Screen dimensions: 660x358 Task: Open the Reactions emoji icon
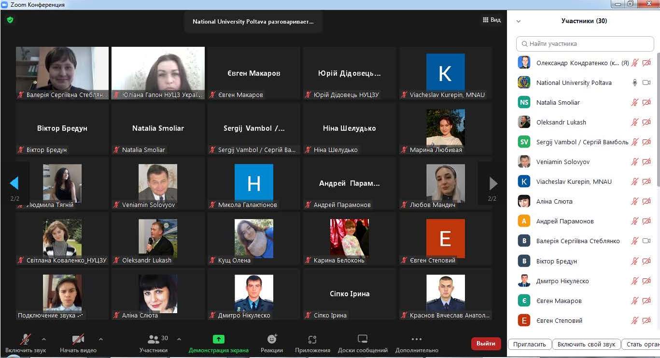(x=272, y=339)
